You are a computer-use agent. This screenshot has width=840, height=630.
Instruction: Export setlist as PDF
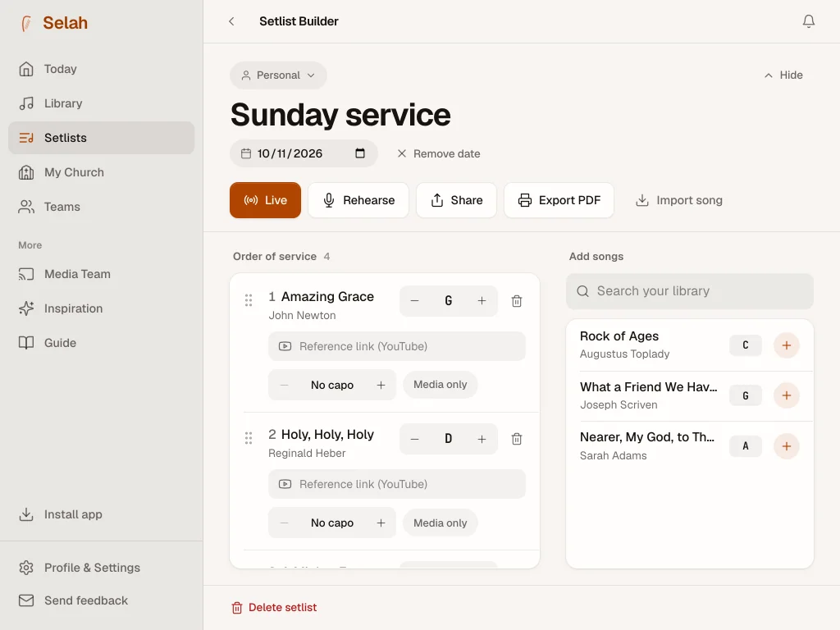[559, 200]
